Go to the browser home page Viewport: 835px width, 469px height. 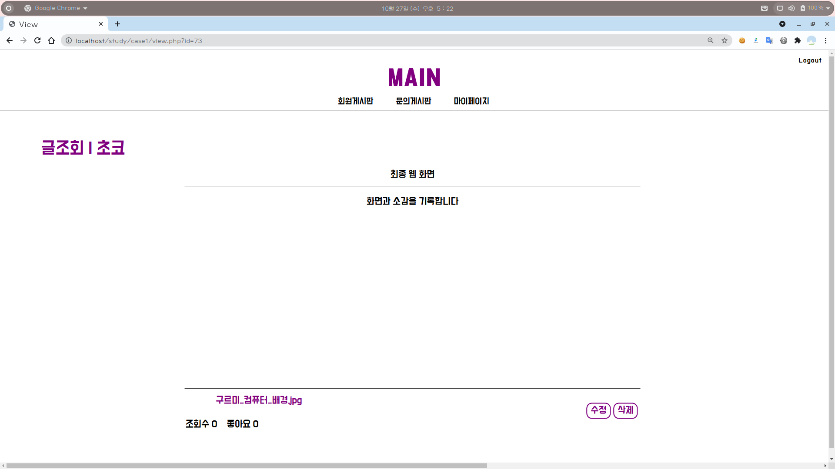point(51,40)
